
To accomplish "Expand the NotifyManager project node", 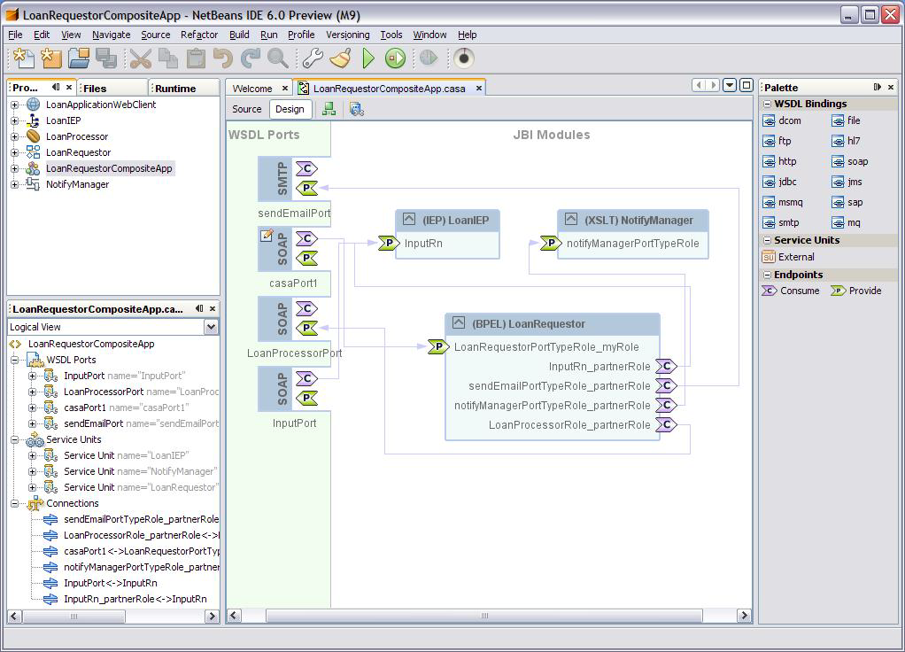I will 14,184.
